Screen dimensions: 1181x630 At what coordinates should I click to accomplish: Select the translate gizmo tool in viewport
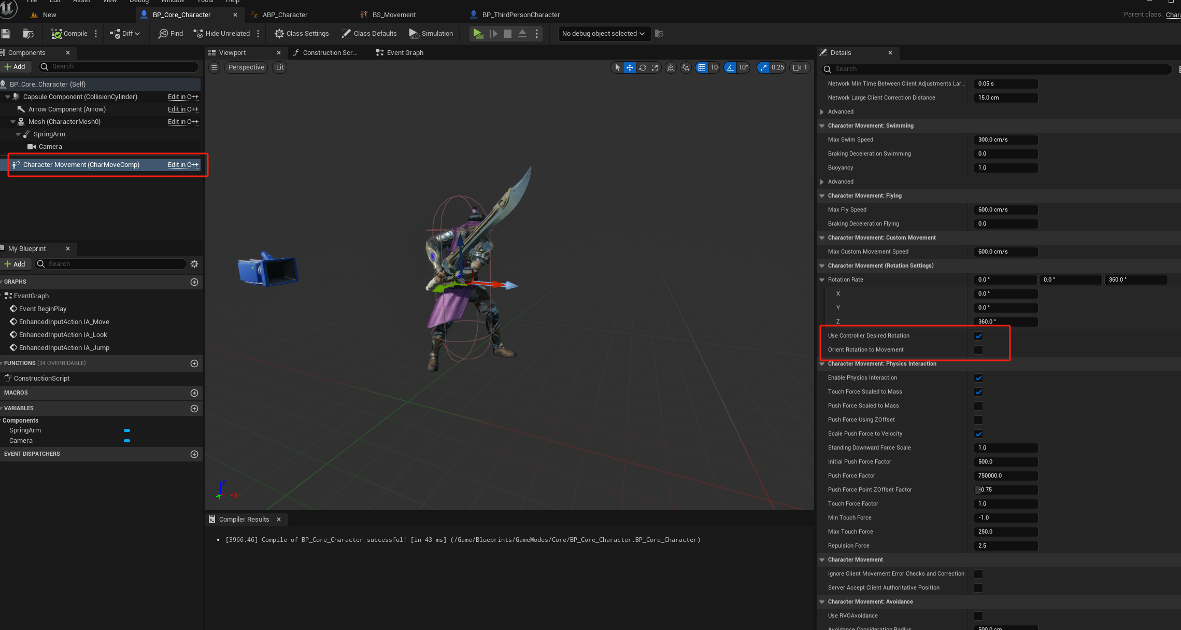(x=630, y=67)
